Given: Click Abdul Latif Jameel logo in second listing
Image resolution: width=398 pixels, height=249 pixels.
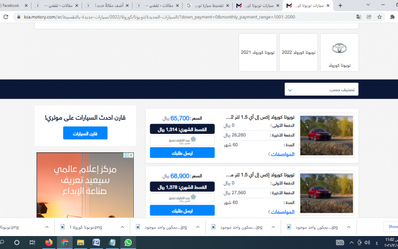Looking at the screenshot, I should [x=182, y=198].
